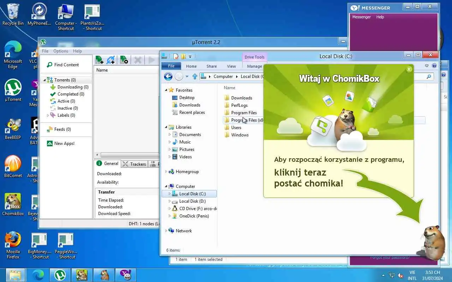Click Add Torrent from URL icon

pyautogui.click(x=111, y=60)
